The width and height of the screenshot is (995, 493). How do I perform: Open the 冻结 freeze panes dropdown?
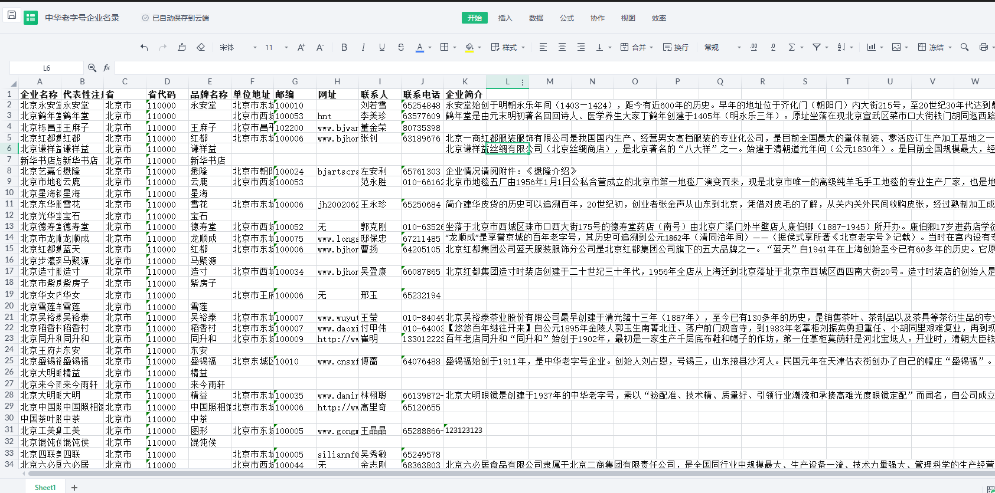pyautogui.click(x=934, y=47)
